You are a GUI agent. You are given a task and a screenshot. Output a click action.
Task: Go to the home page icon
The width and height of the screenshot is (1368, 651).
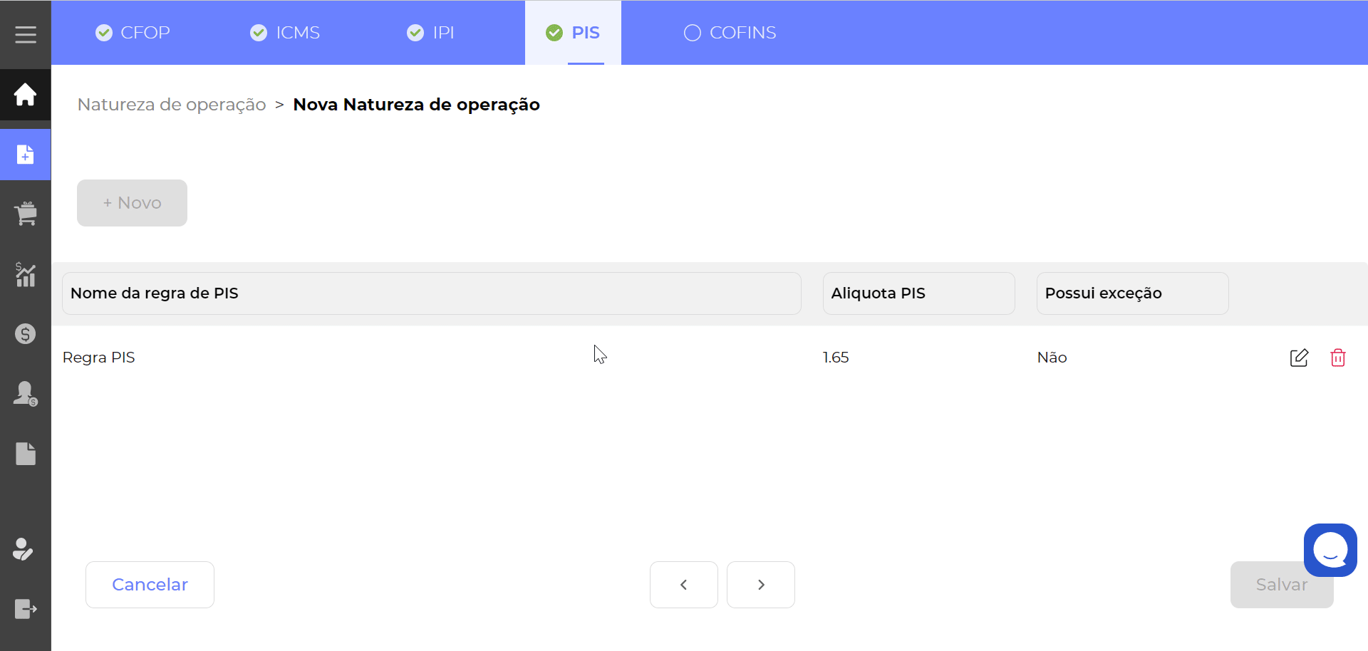pyautogui.click(x=26, y=94)
